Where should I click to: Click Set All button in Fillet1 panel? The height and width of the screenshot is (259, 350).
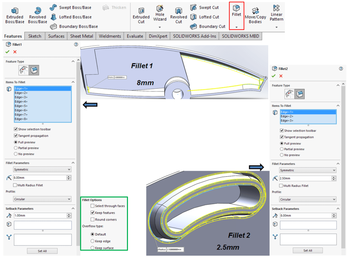pos(42,251)
